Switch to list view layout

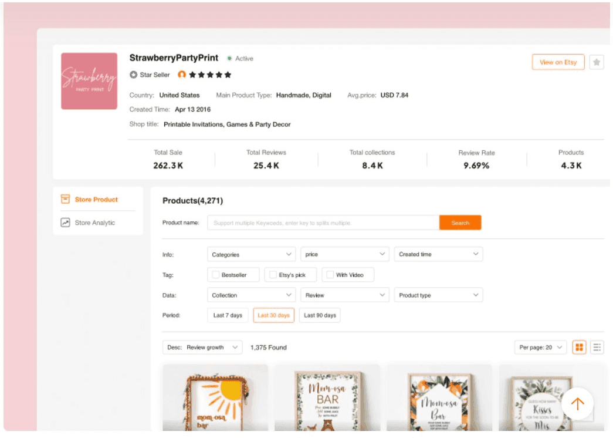coord(596,347)
